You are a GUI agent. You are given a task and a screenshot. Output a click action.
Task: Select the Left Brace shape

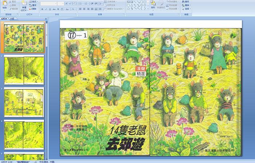[x=141, y=8]
